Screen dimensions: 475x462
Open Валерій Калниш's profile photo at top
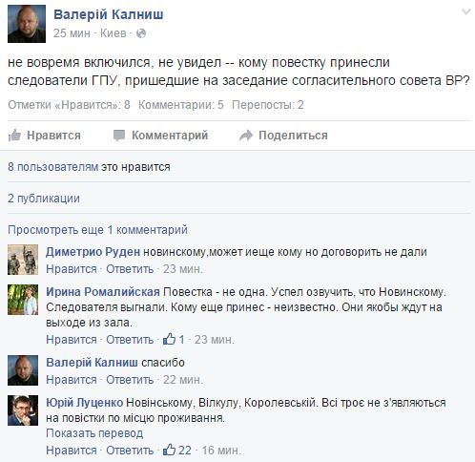click(x=27, y=24)
